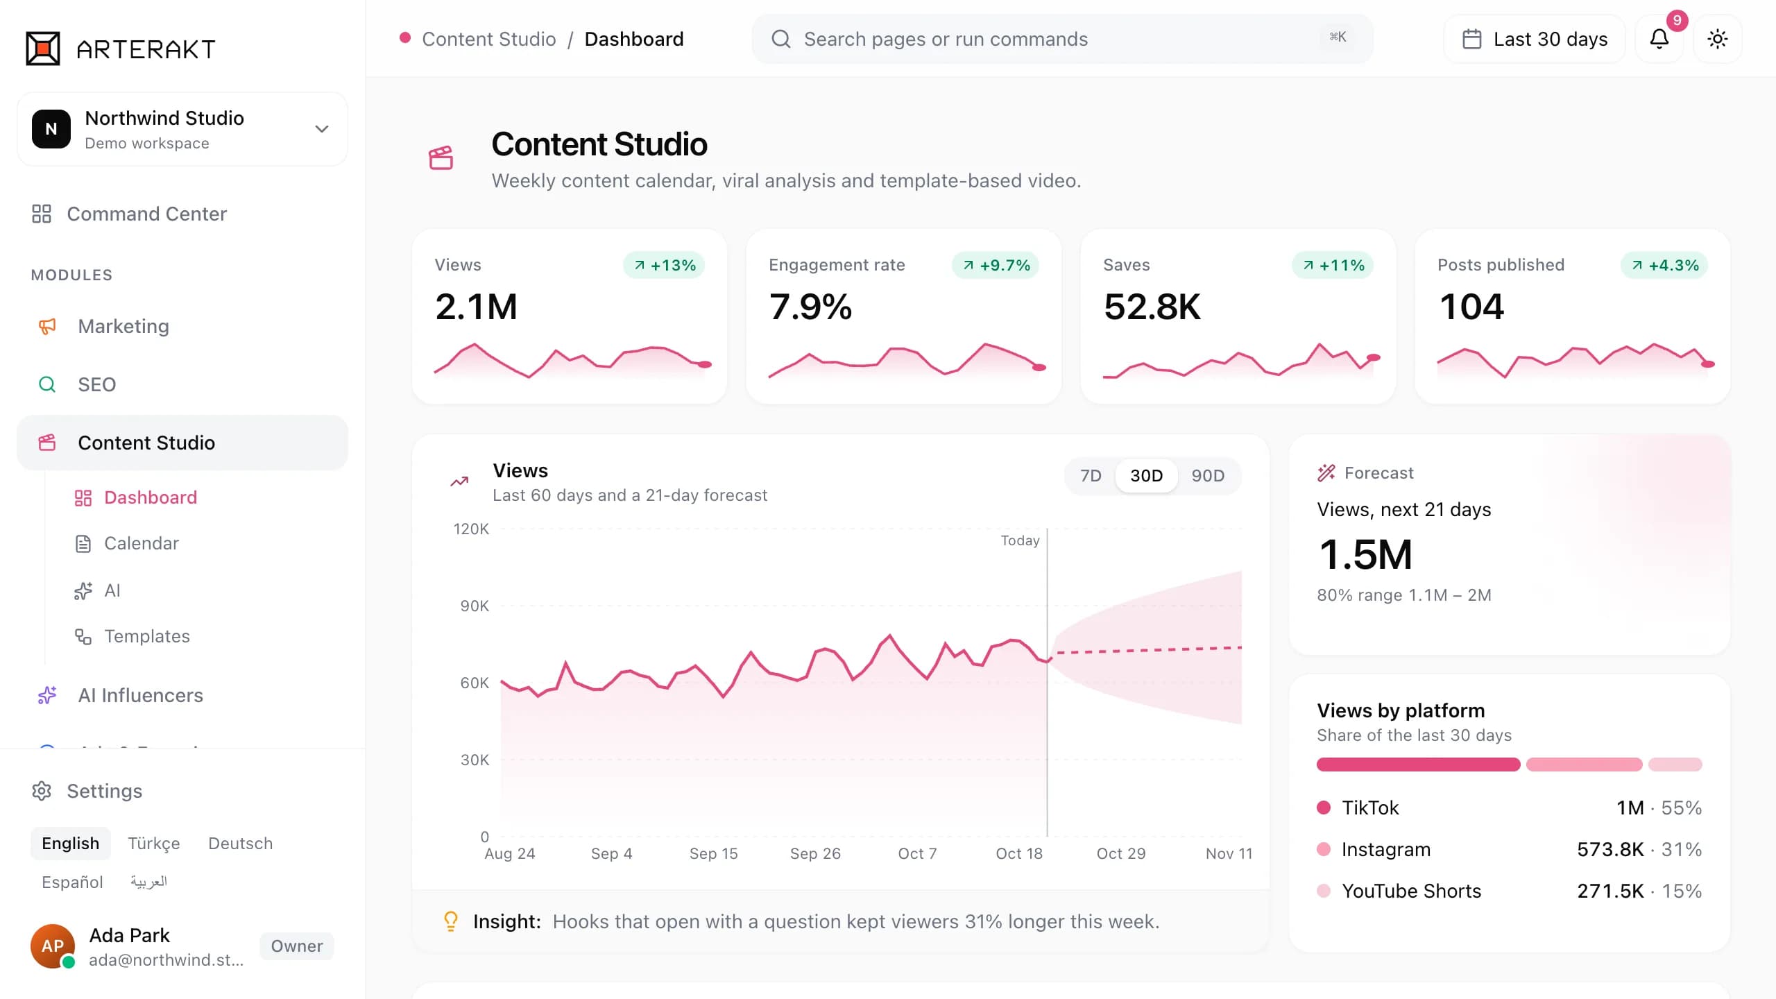Click the calendar icon in date range
1776x999 pixels.
click(1471, 39)
